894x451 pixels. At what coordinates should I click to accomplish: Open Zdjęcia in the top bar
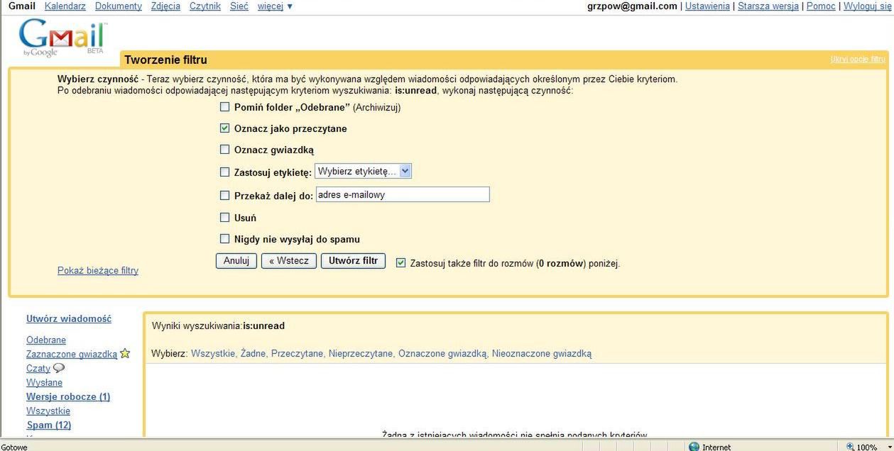[165, 6]
